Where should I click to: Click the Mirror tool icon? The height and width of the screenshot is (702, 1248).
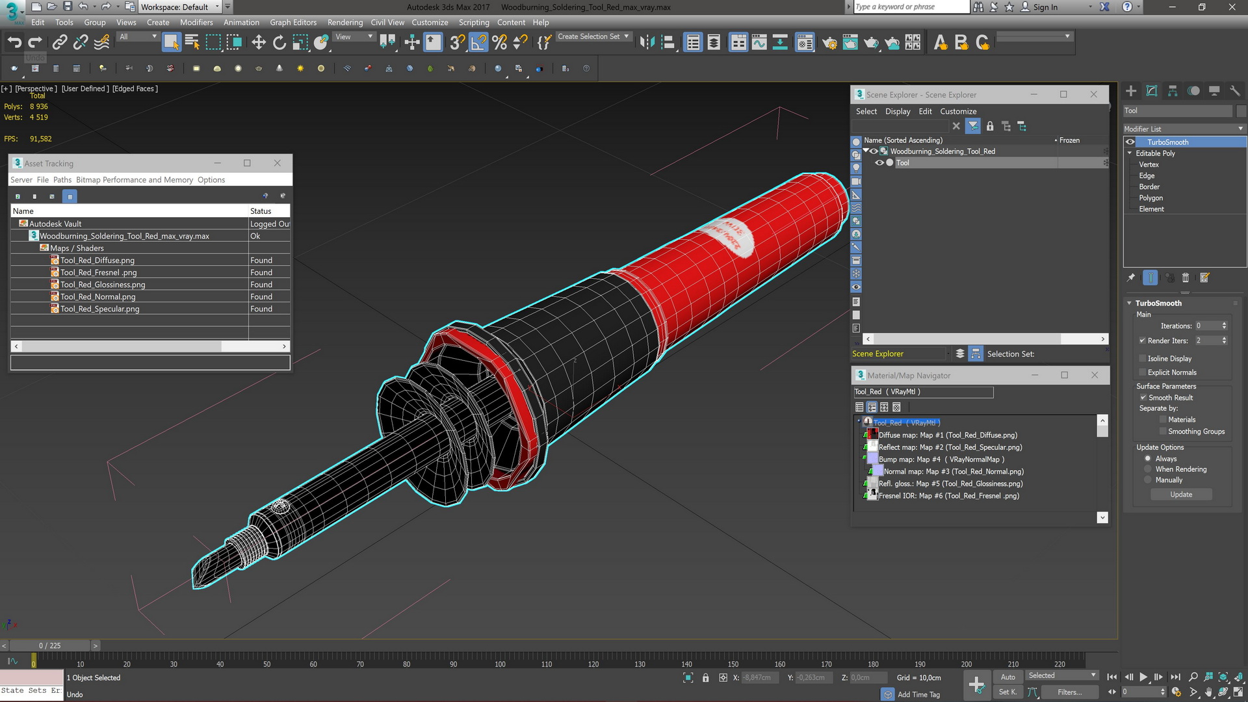[x=646, y=43]
